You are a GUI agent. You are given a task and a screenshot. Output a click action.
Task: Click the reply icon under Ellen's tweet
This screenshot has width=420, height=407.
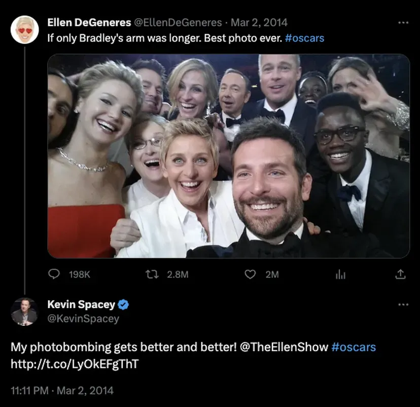click(54, 274)
